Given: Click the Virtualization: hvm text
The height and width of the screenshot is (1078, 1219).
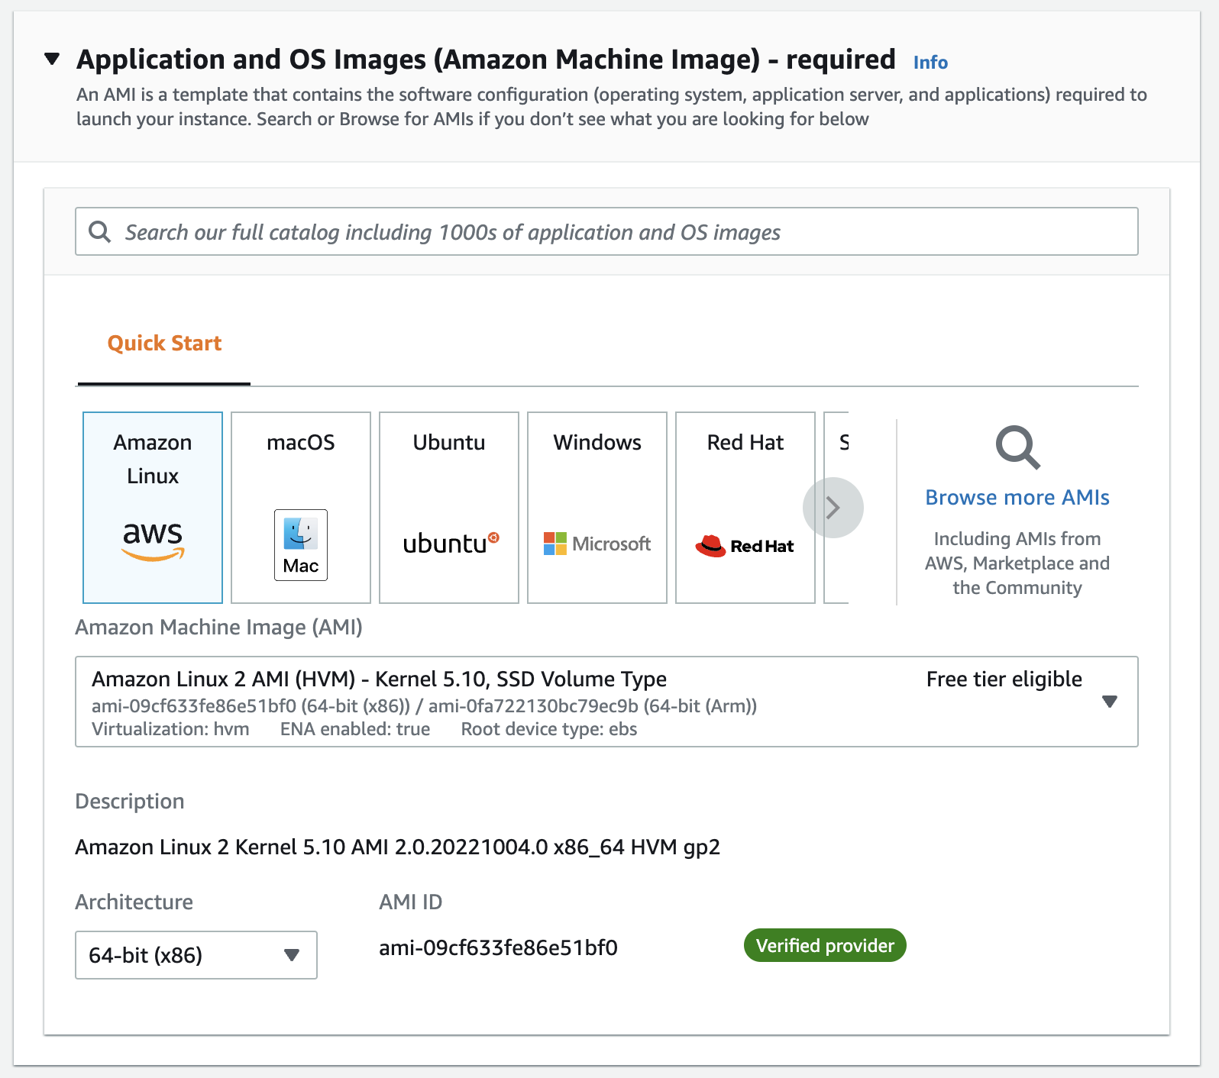Looking at the screenshot, I should 170,729.
